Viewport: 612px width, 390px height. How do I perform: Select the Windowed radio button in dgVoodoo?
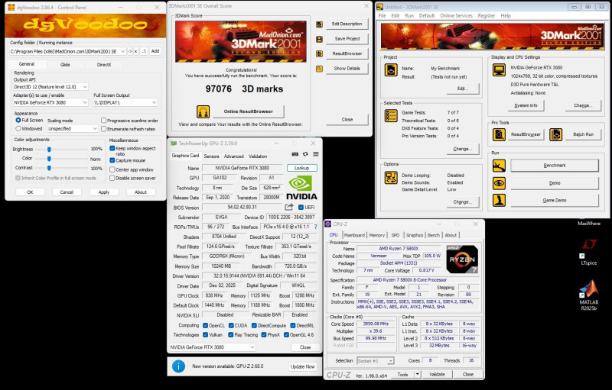[18, 128]
